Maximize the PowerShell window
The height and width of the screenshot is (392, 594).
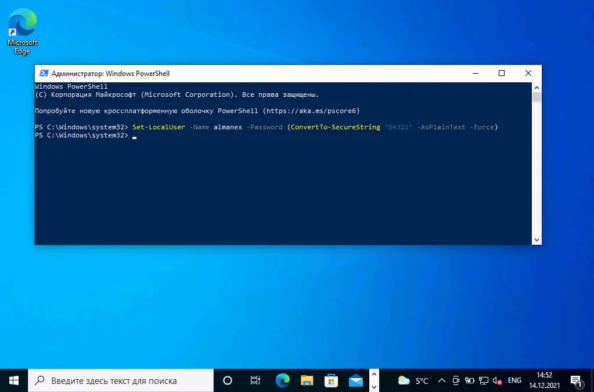tap(502, 74)
